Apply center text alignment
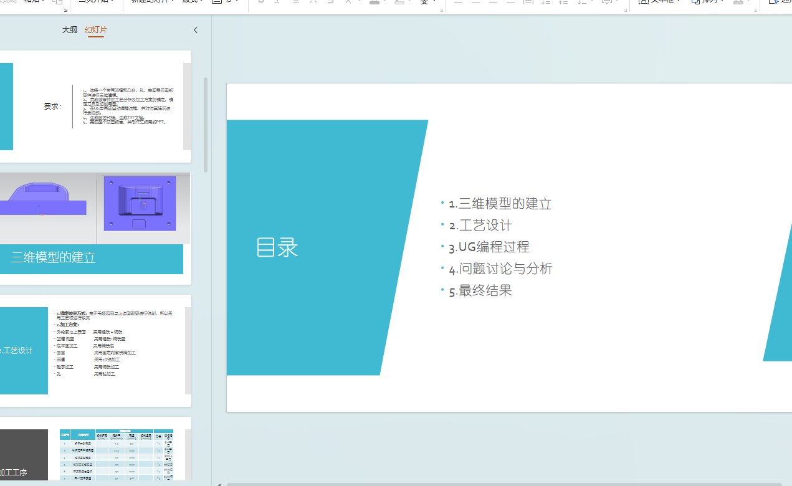The height and width of the screenshot is (486, 792). 475,2
